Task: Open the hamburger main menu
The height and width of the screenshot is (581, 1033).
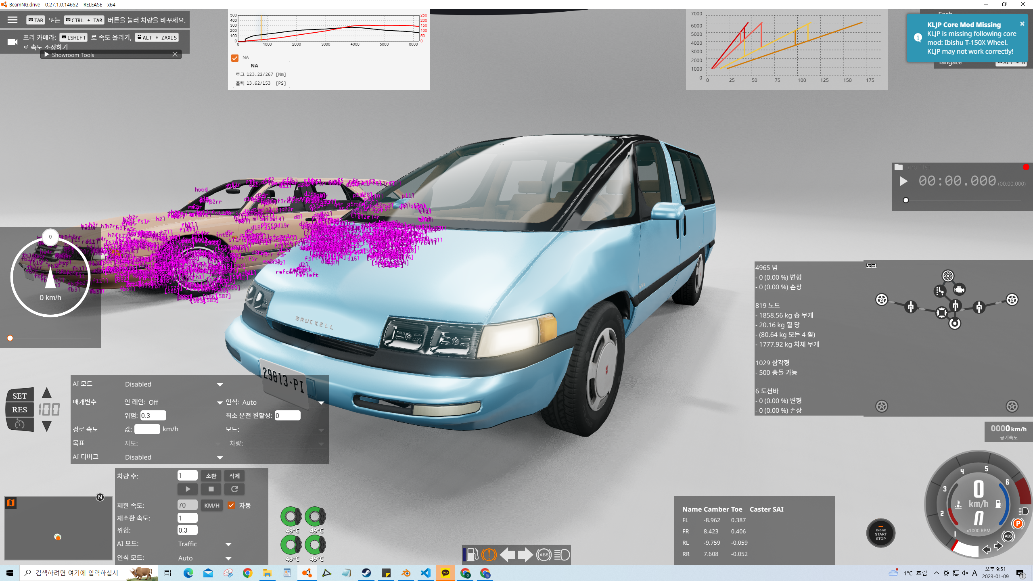Action: pyautogui.click(x=13, y=20)
